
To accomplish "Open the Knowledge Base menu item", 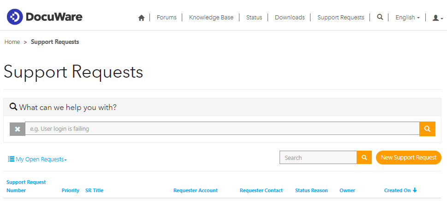I will (211, 18).
